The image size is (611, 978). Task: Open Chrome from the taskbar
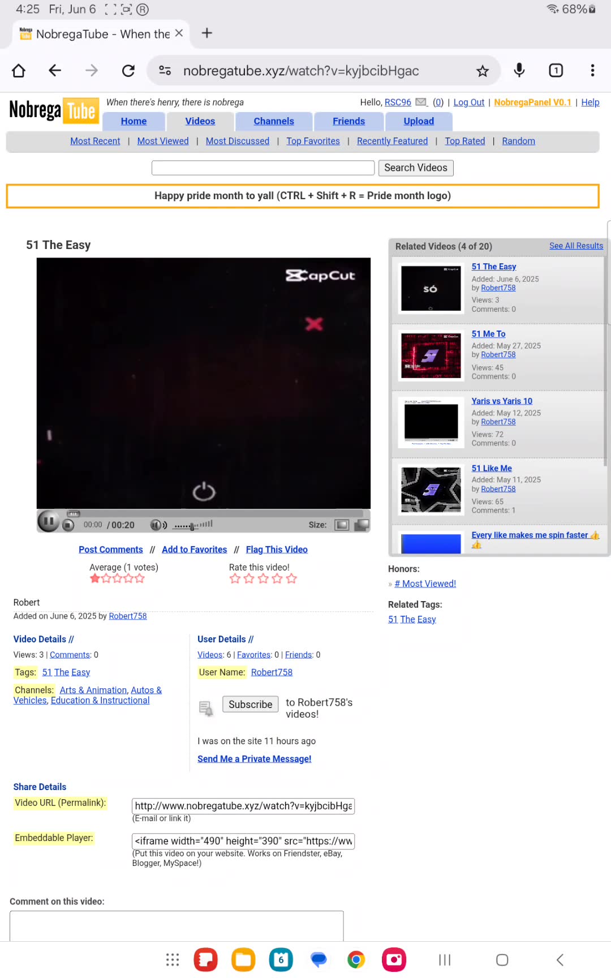[x=356, y=960]
